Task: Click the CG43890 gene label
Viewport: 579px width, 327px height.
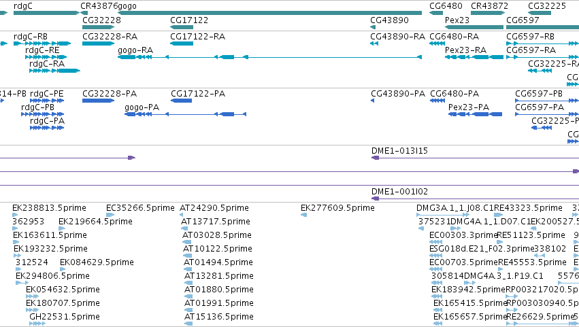Action: coord(389,20)
